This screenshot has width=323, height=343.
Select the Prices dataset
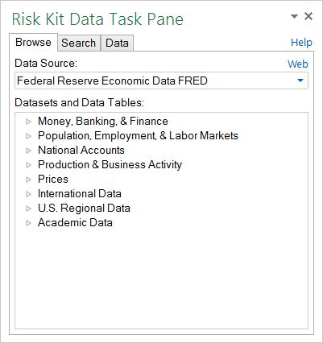53,179
